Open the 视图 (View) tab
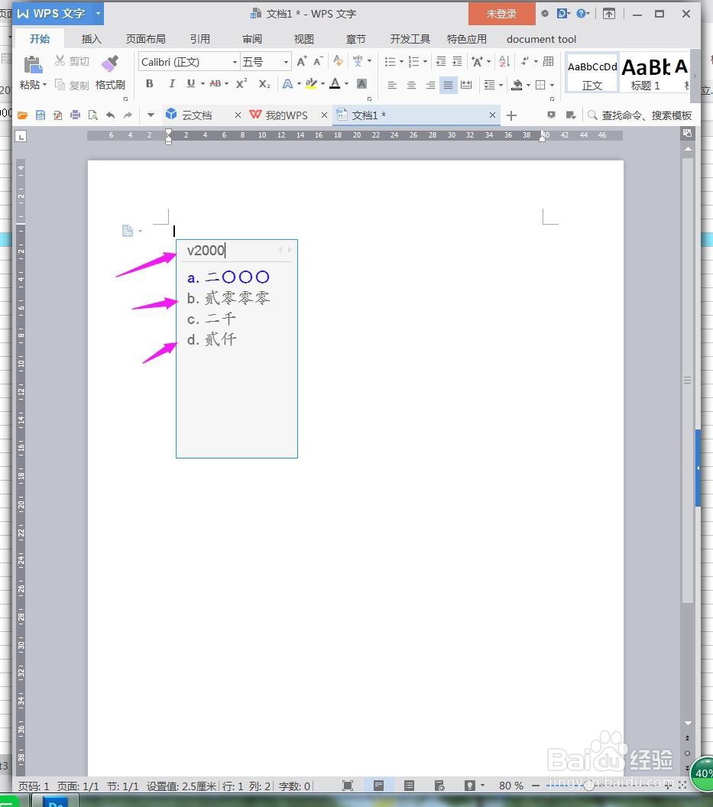 [303, 39]
